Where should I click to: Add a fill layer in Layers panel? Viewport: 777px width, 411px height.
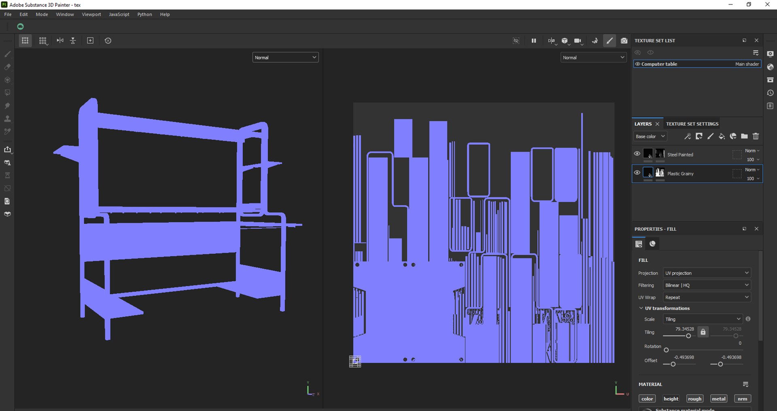pyautogui.click(x=722, y=136)
